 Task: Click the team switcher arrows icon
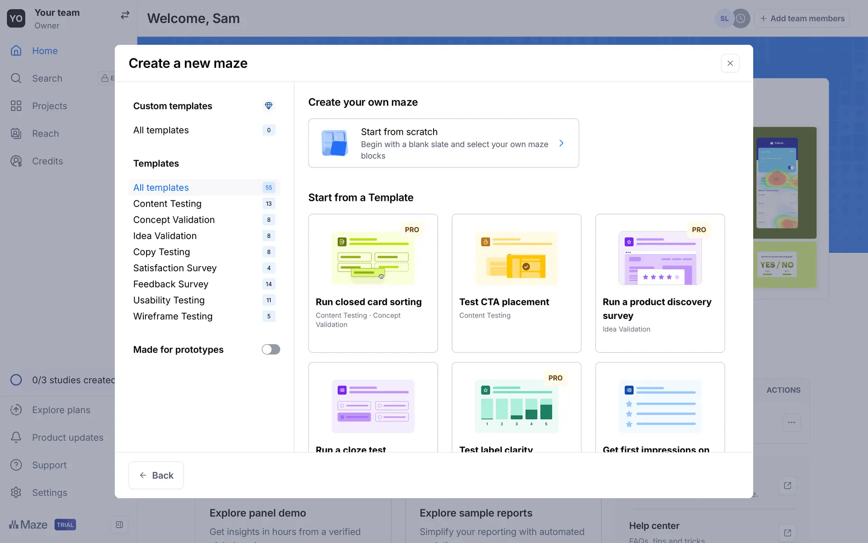(x=125, y=15)
